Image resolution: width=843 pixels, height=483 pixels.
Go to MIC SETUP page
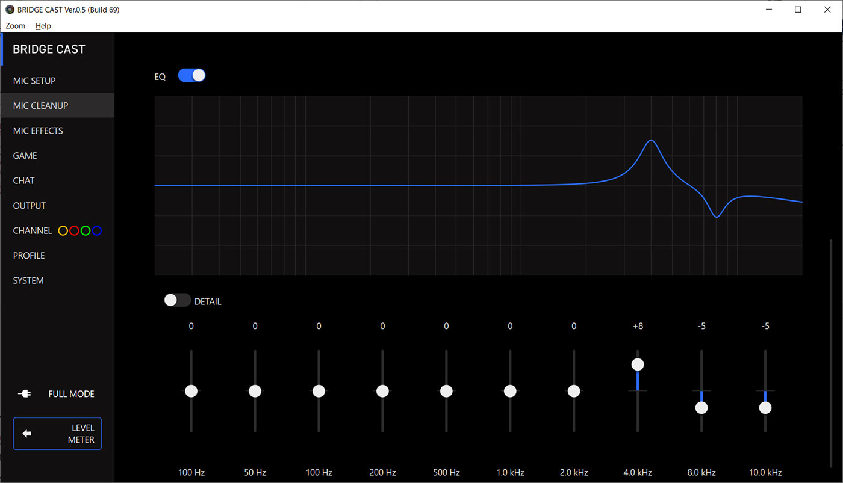coord(57,81)
